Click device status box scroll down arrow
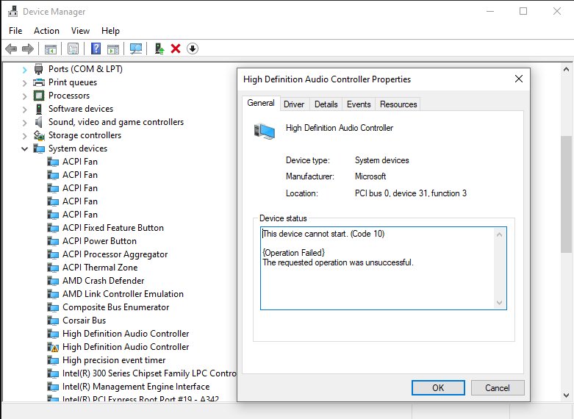This screenshot has width=574, height=419. 499,303
